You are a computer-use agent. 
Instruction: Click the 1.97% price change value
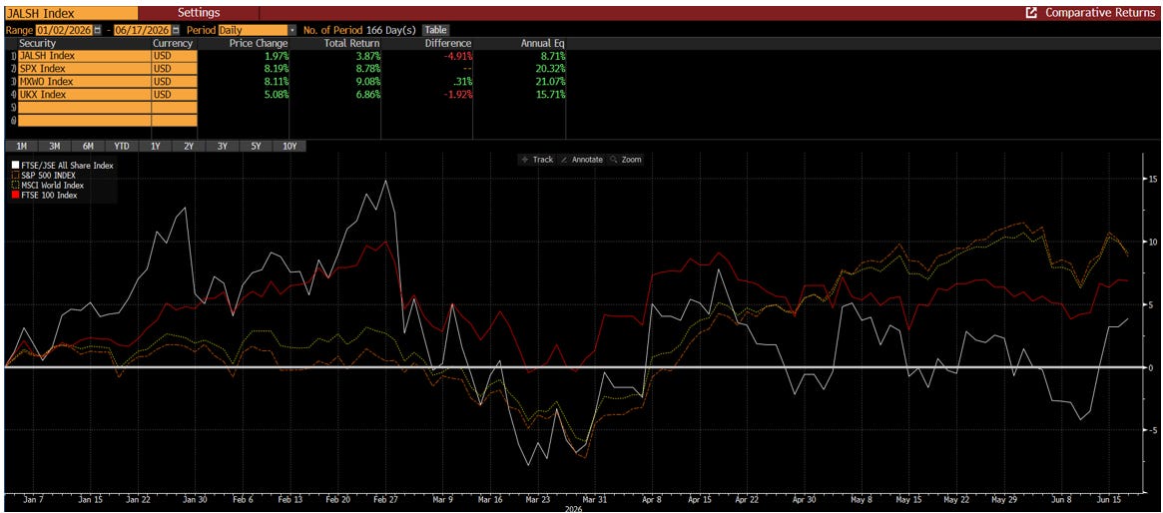276,56
